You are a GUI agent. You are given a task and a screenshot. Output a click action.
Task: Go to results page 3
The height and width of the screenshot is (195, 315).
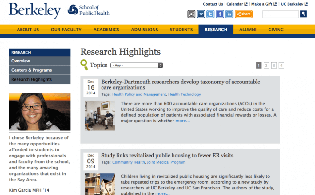[274, 66]
